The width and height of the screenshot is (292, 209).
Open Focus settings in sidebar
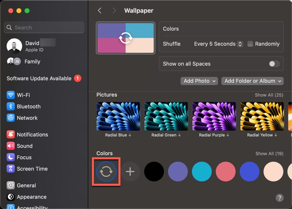click(19, 157)
